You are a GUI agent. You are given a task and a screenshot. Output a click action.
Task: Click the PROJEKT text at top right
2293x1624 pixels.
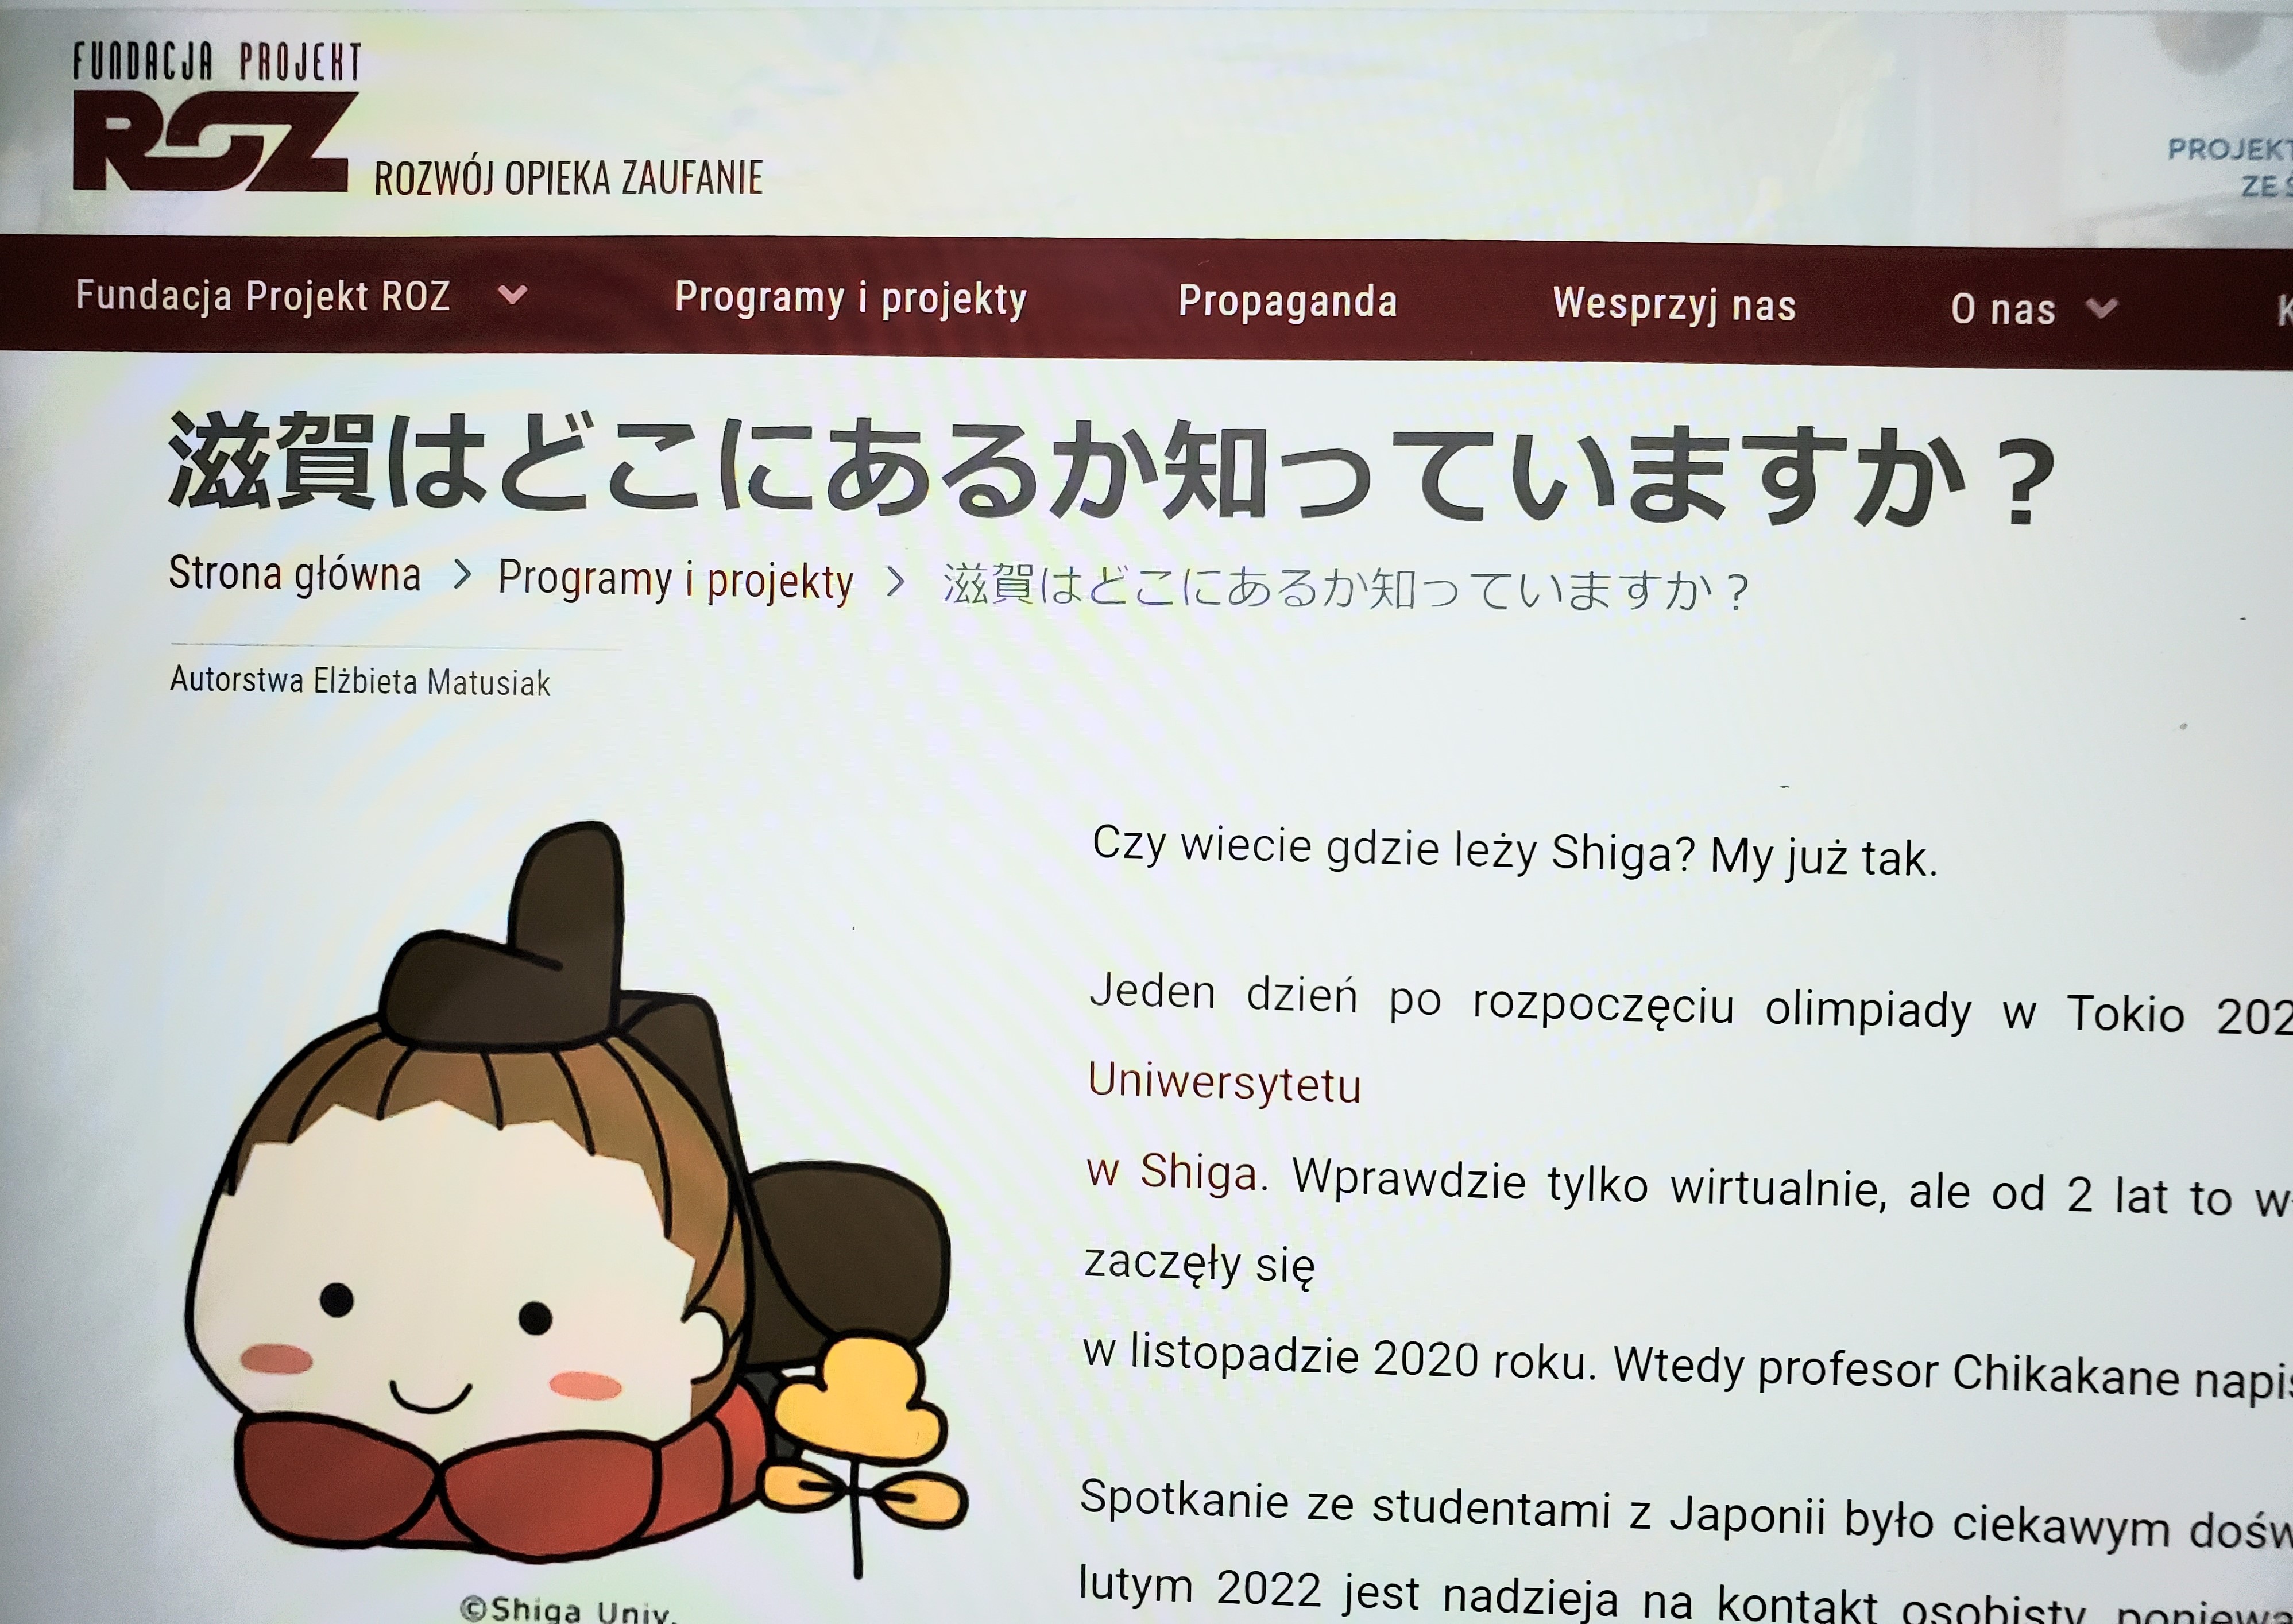pos(2230,150)
